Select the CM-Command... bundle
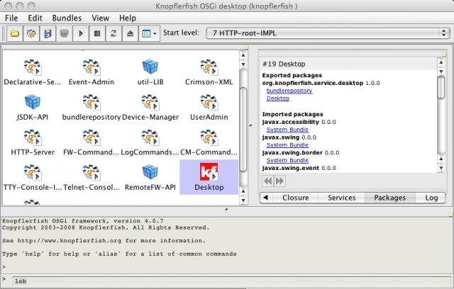Viewport: 454px width, 289px height. click(x=209, y=142)
